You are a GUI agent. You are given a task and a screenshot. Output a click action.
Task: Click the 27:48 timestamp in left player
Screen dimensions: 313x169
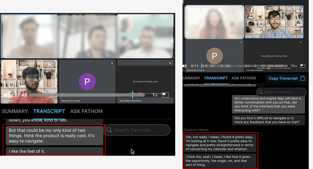pos(21,95)
